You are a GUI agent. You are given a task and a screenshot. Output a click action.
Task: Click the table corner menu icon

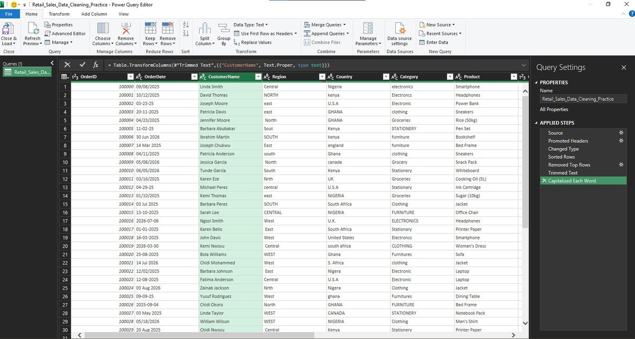(x=65, y=77)
